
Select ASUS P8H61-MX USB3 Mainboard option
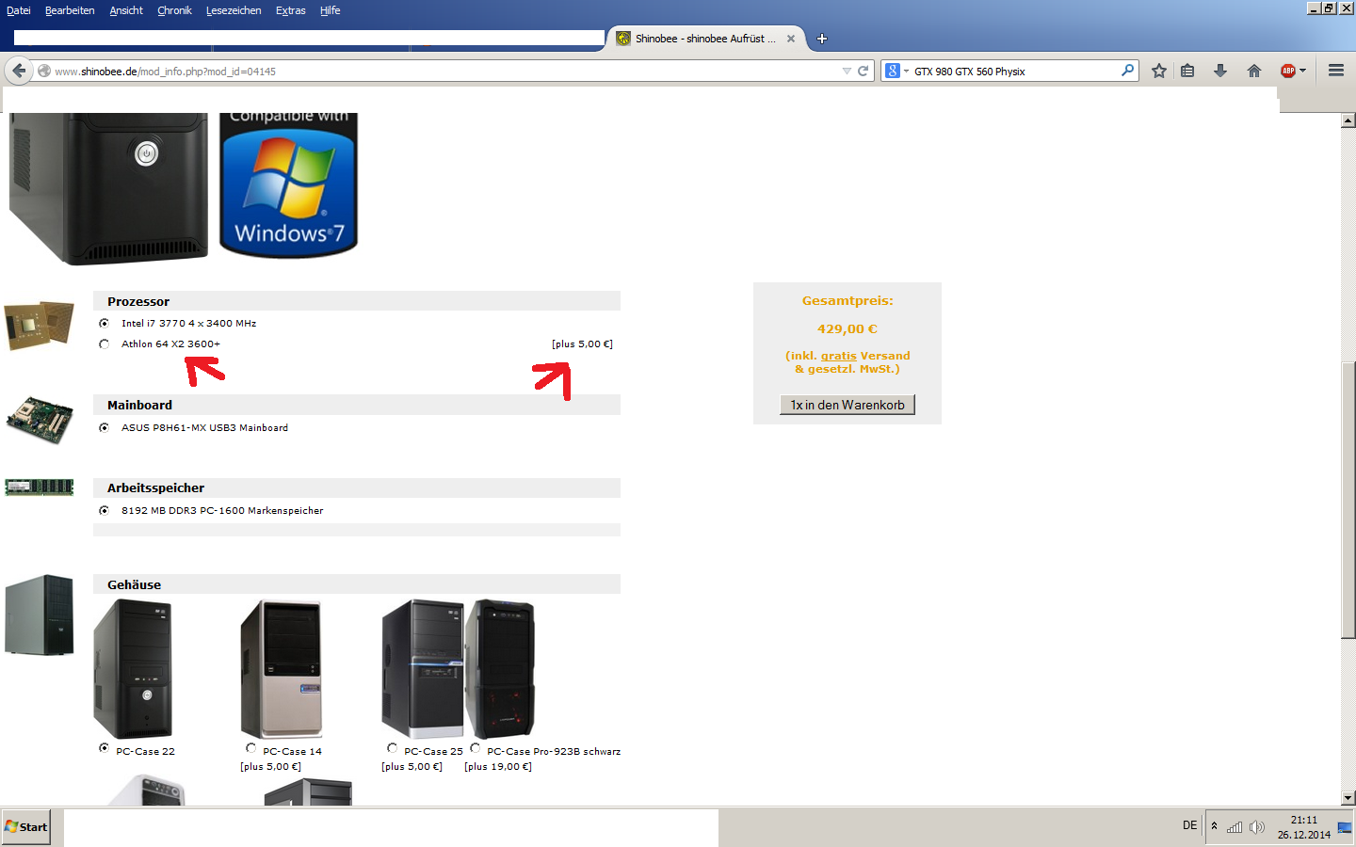coord(104,427)
